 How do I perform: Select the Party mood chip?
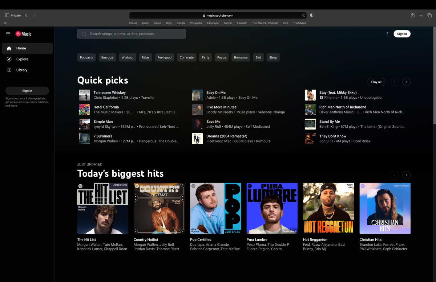pyautogui.click(x=205, y=57)
